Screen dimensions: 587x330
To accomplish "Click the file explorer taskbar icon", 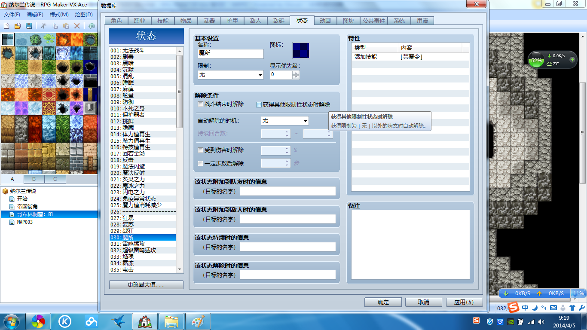I will (x=171, y=321).
